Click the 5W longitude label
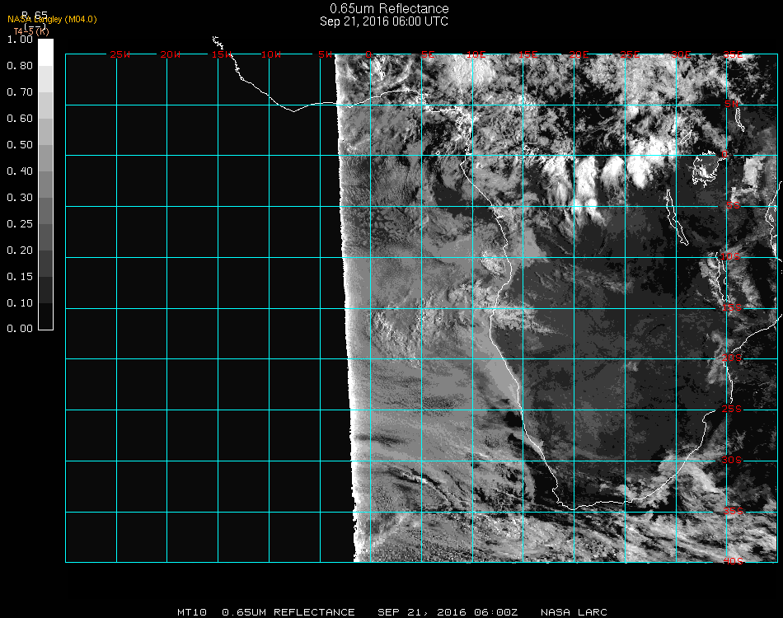783x618 pixels. pos(325,54)
